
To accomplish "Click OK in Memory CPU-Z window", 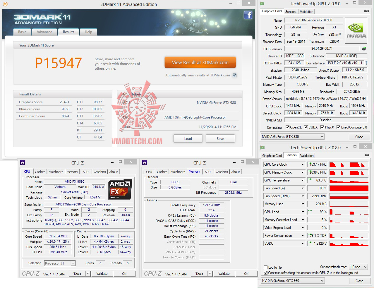I will tap(246, 274).
